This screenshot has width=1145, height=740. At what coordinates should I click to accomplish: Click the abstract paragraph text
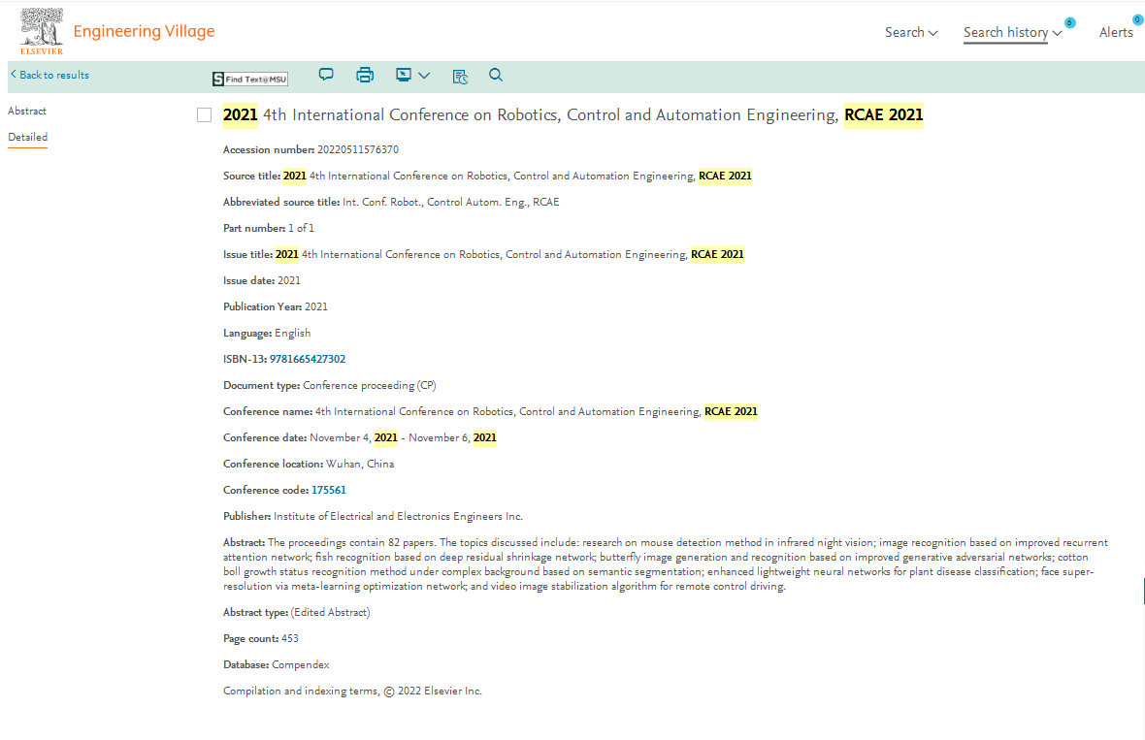[x=666, y=564]
